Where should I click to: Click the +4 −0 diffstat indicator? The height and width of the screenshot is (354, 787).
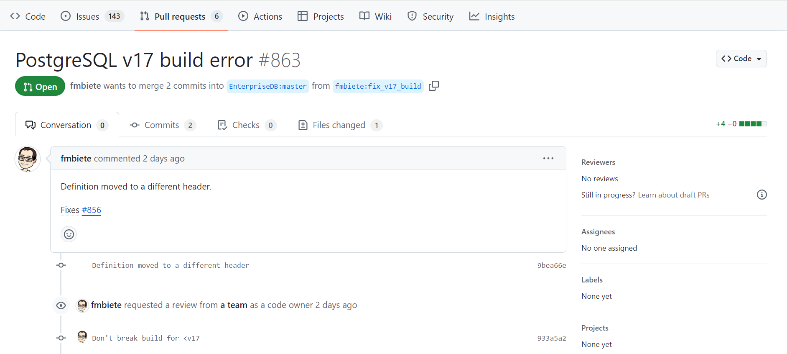(x=741, y=124)
